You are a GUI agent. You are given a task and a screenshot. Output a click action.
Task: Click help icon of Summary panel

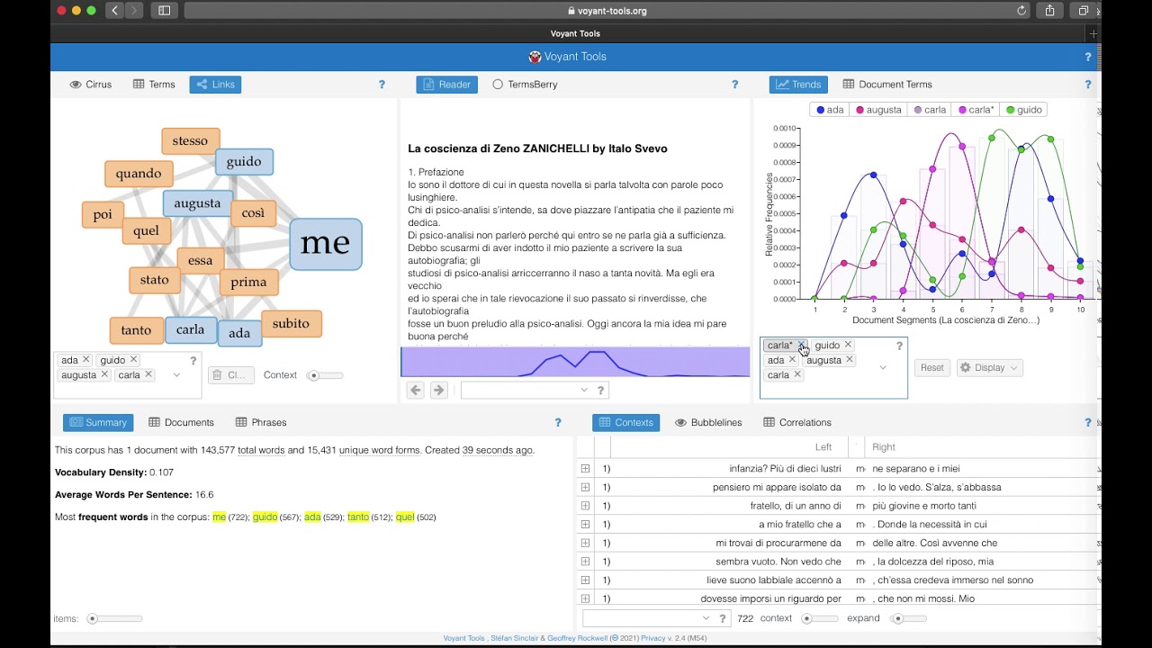pyautogui.click(x=558, y=422)
